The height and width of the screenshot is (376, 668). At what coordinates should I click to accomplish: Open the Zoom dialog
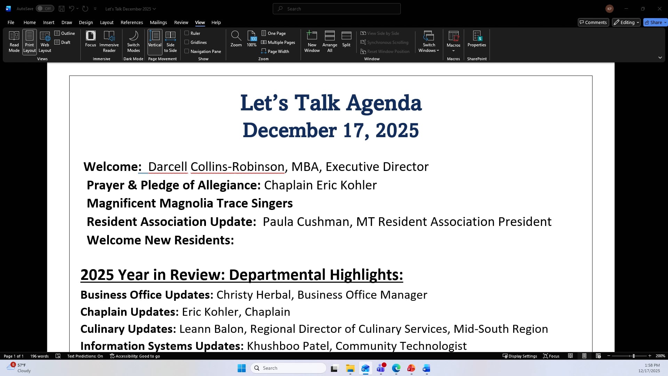coord(236,39)
